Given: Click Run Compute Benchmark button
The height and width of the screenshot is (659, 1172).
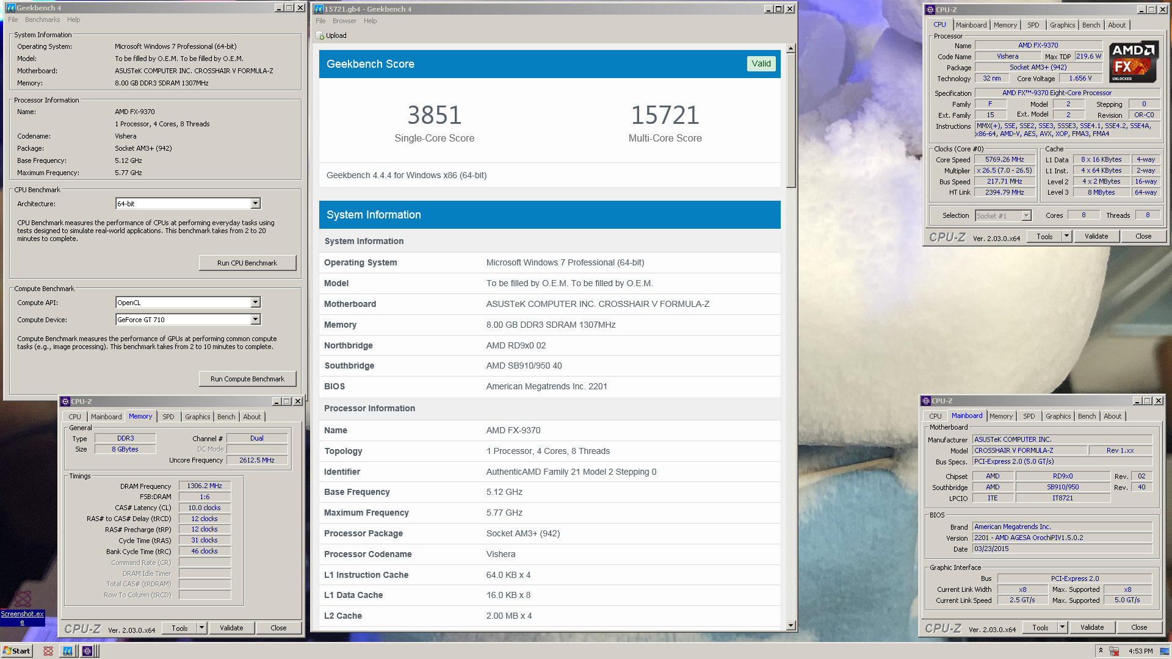Looking at the screenshot, I should click(x=247, y=379).
